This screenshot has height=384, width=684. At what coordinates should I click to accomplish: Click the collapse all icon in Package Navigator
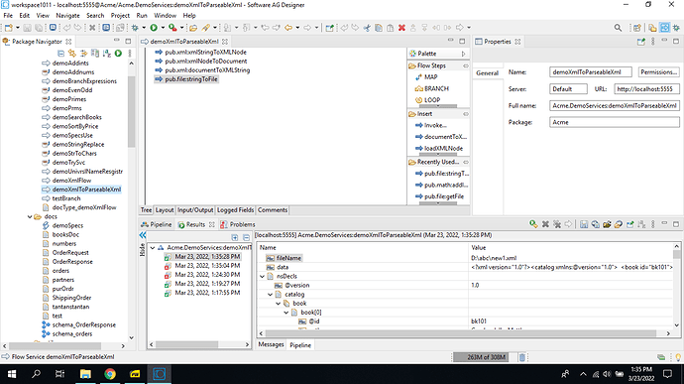(61, 54)
